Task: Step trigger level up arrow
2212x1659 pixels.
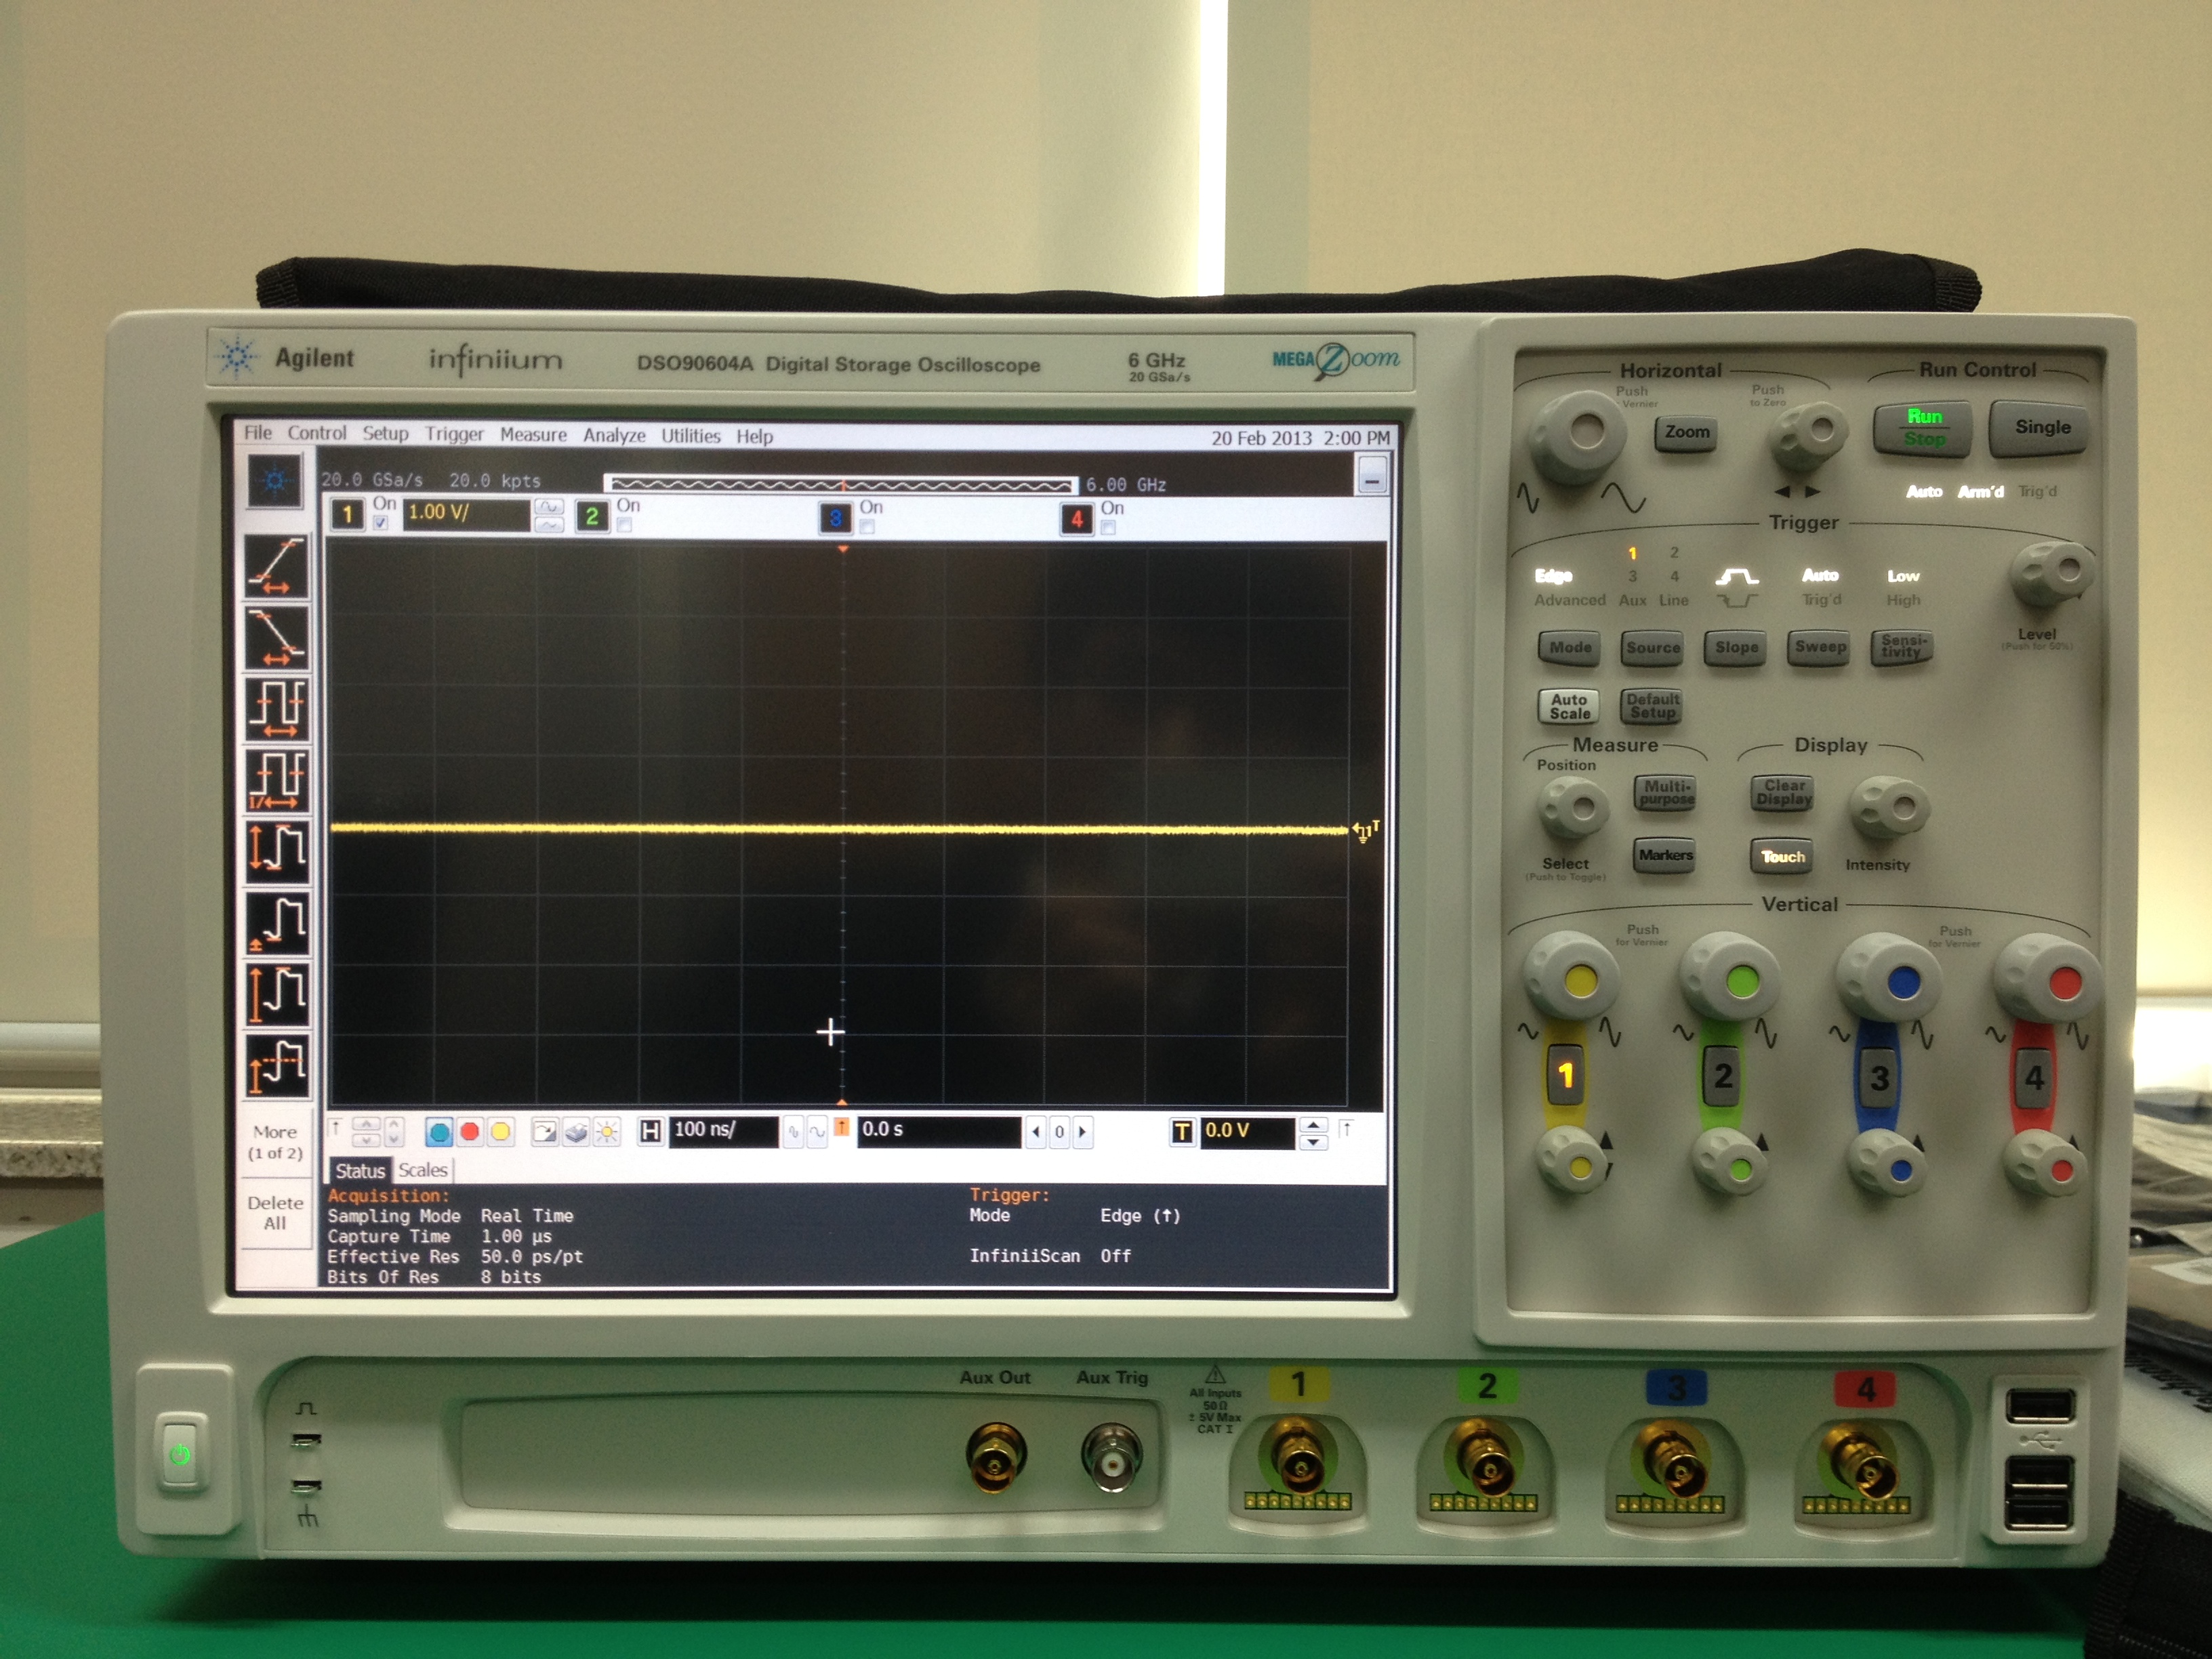Action: point(1313,1125)
